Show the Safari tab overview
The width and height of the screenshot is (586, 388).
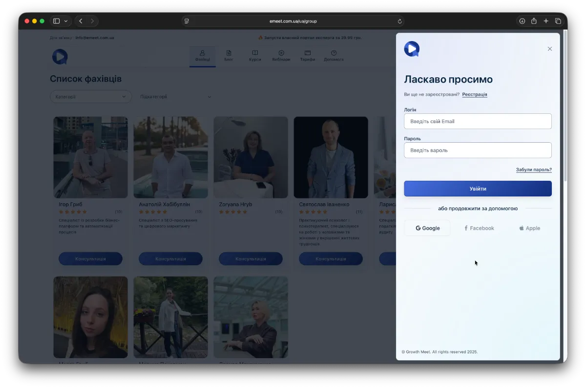(558, 21)
